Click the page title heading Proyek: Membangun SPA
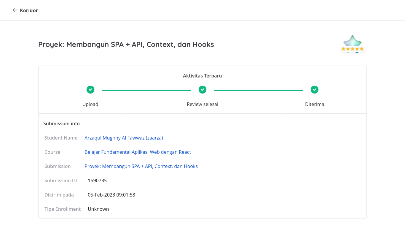Screen dimensions: 405x228 [126, 45]
